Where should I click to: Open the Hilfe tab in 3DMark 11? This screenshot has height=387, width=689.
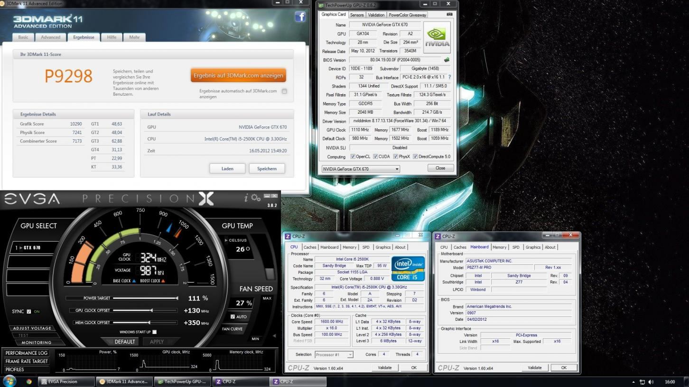[x=112, y=37]
